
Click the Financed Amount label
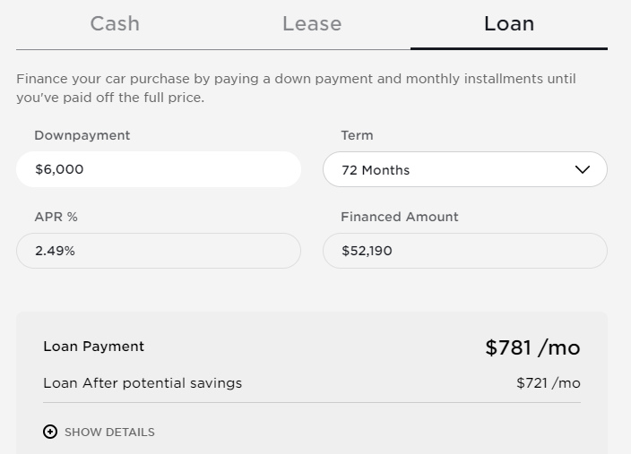pyautogui.click(x=399, y=217)
